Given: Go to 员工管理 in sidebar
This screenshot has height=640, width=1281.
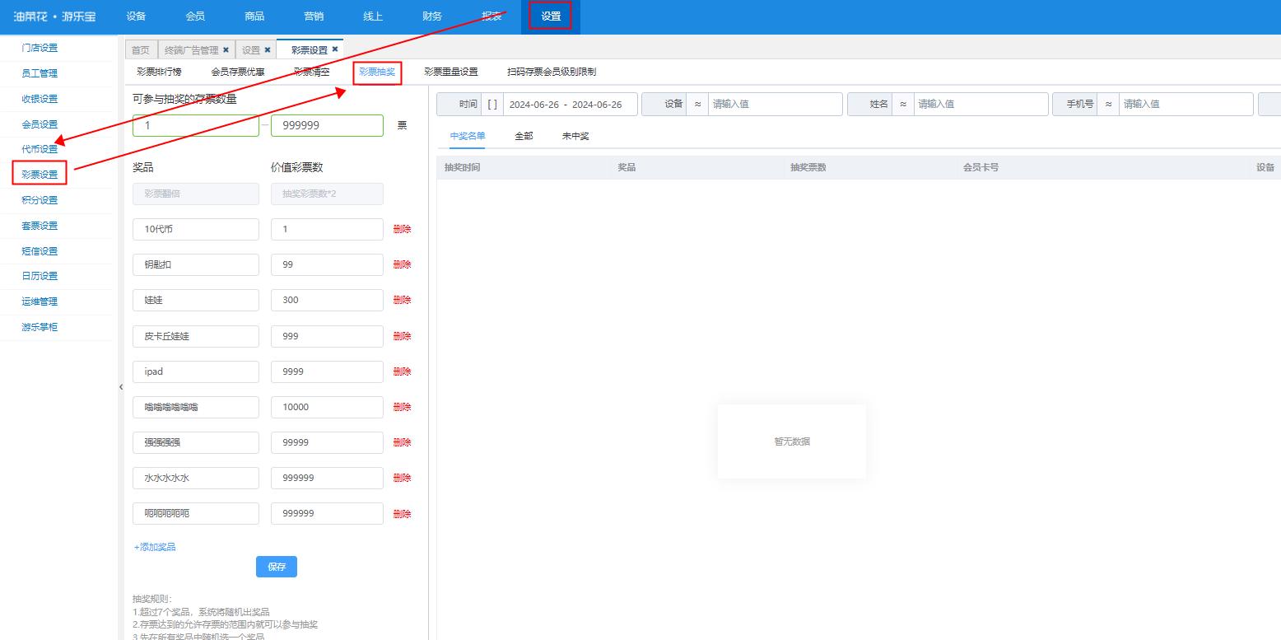Looking at the screenshot, I should point(40,73).
